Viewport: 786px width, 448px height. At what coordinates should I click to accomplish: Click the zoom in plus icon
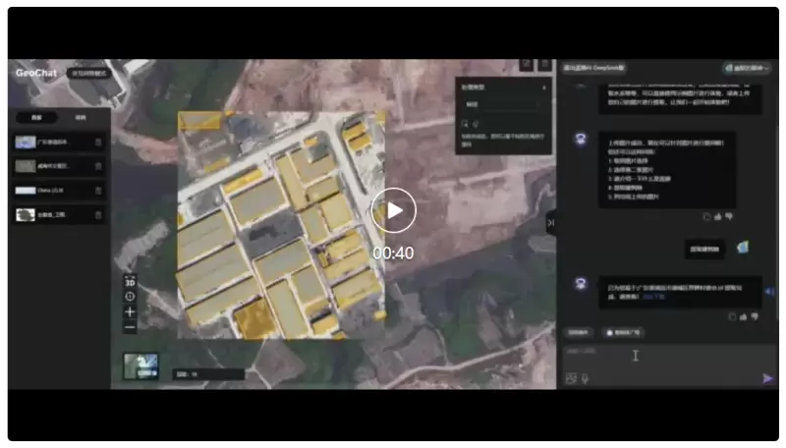[x=130, y=311]
